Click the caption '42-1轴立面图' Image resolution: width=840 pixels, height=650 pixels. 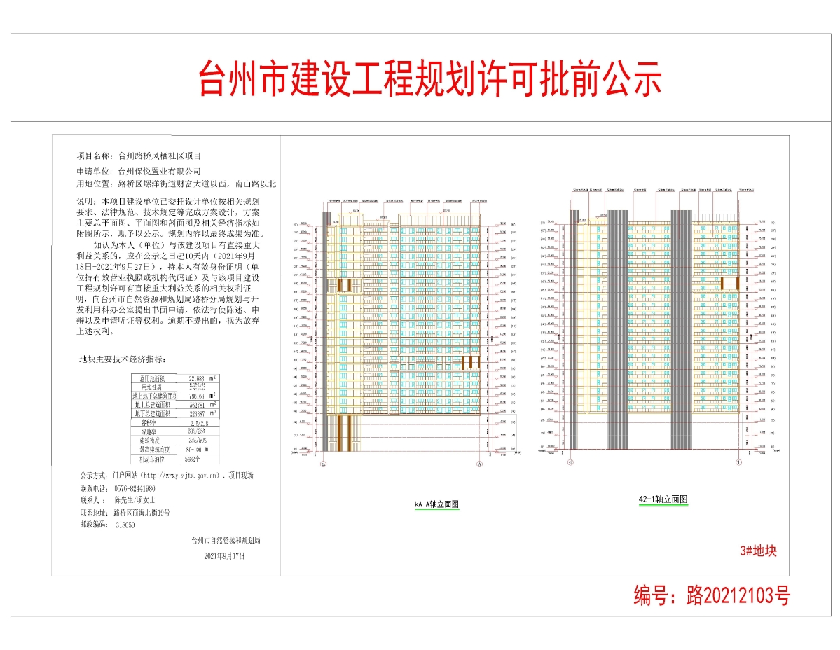[x=663, y=499]
